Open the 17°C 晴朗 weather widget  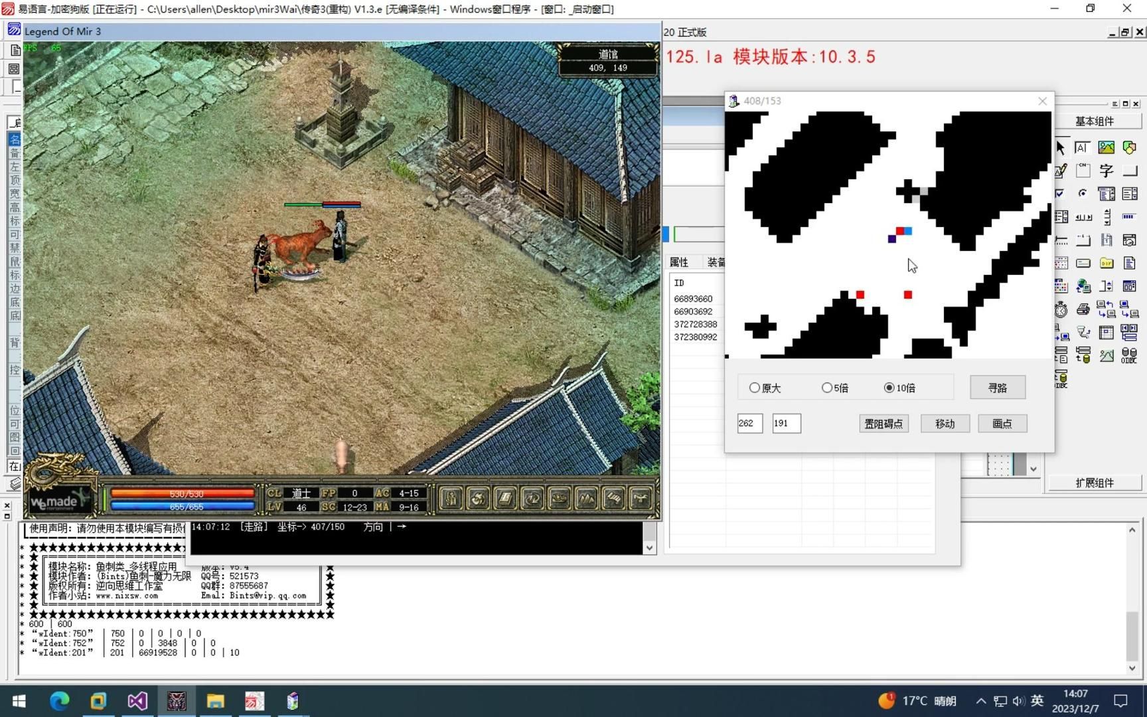[918, 701]
